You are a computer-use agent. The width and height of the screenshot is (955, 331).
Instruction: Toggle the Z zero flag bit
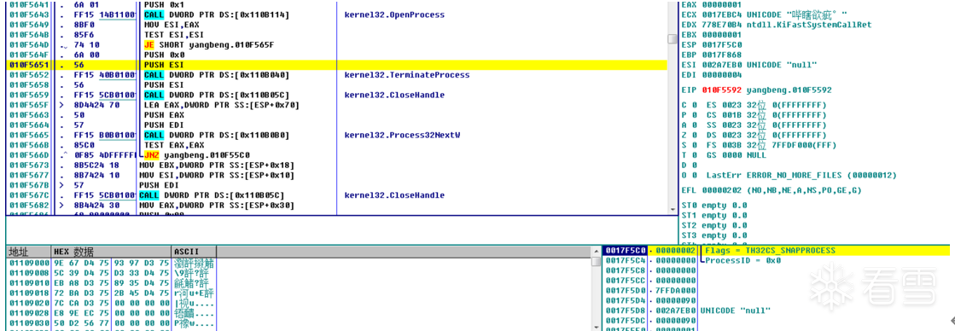click(x=695, y=135)
